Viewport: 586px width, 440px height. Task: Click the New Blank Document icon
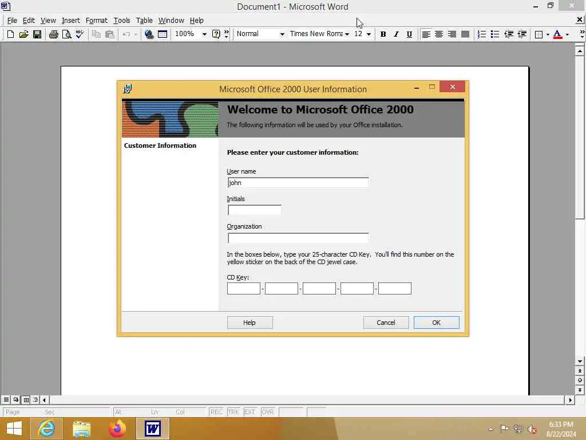10,34
